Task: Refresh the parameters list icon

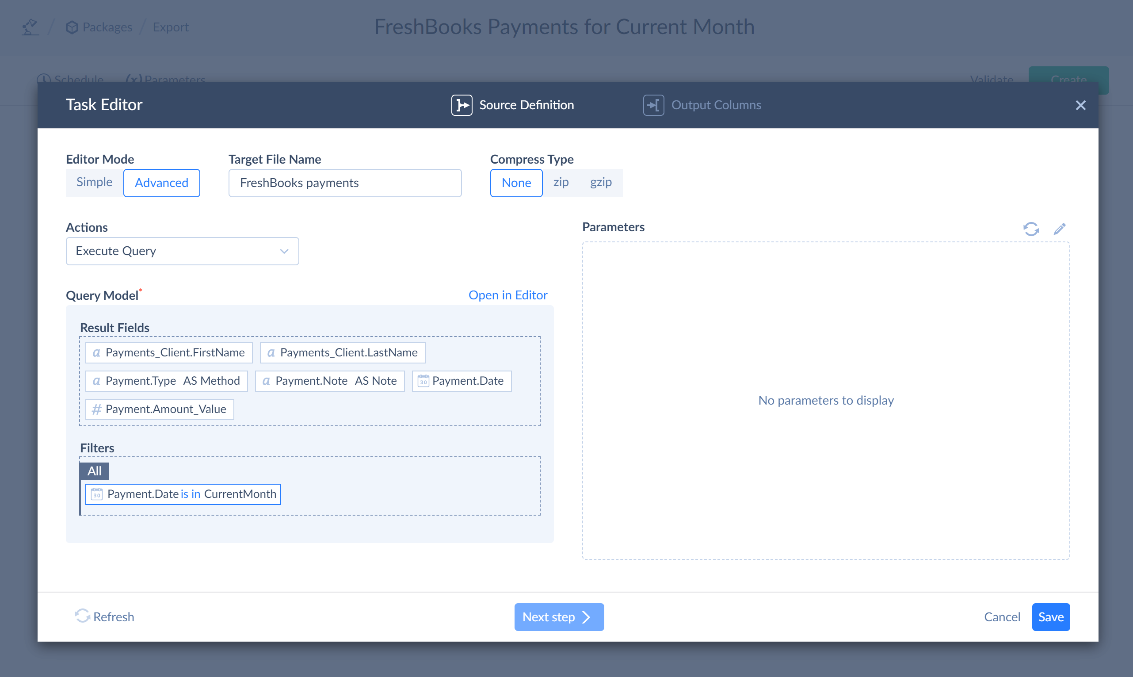Action: click(1031, 229)
